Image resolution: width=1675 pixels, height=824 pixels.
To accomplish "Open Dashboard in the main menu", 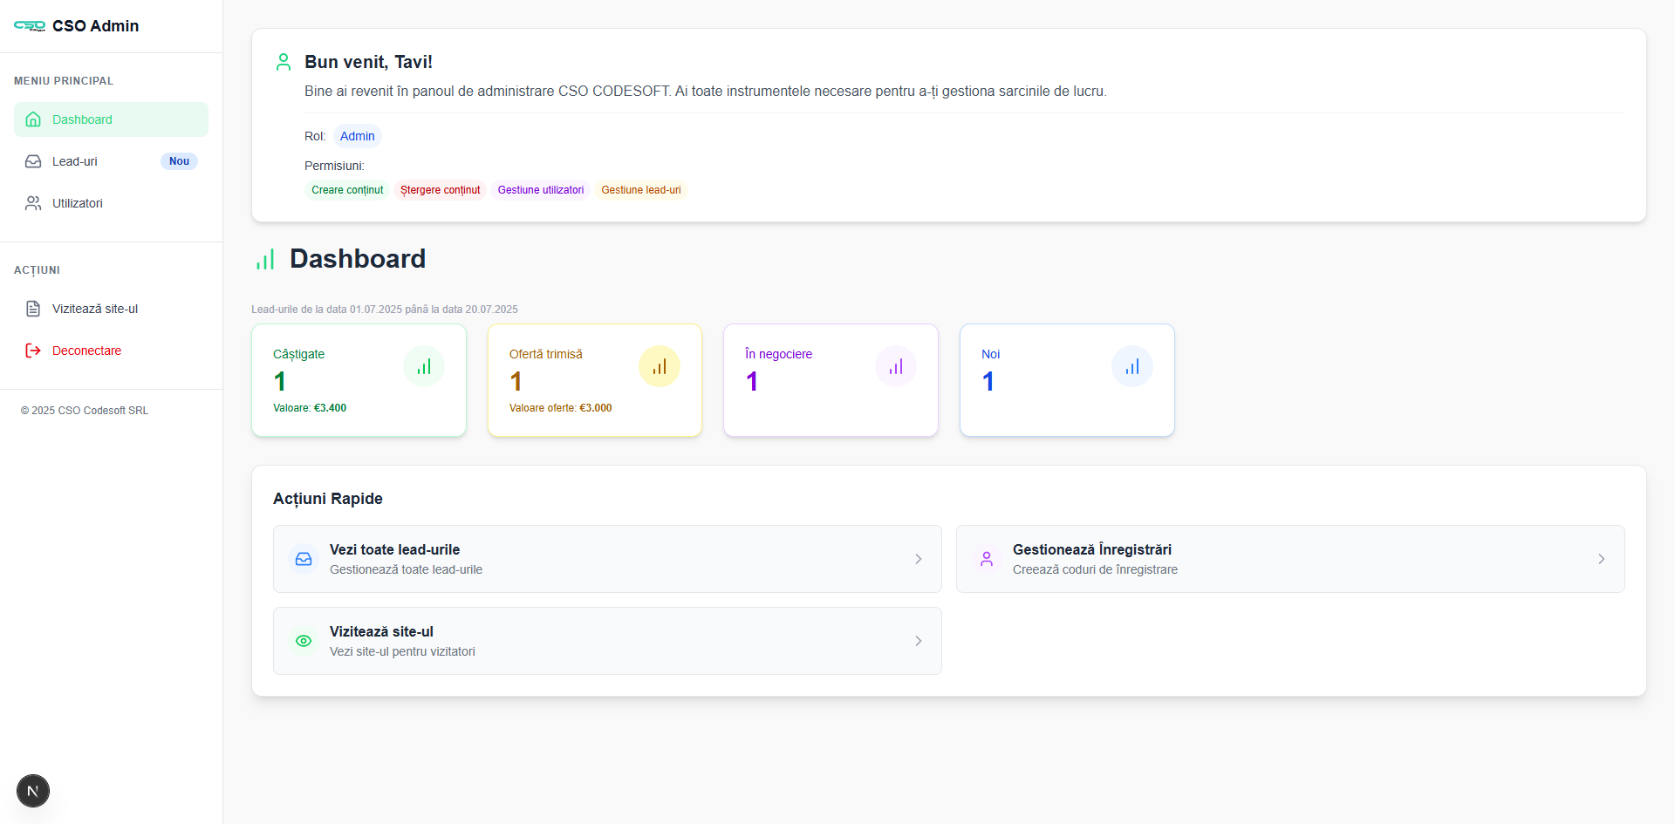I will tap(111, 119).
